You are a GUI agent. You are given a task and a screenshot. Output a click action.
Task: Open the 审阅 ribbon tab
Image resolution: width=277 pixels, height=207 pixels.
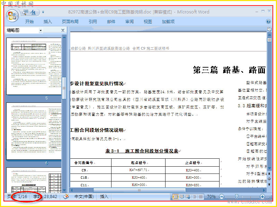129,22
